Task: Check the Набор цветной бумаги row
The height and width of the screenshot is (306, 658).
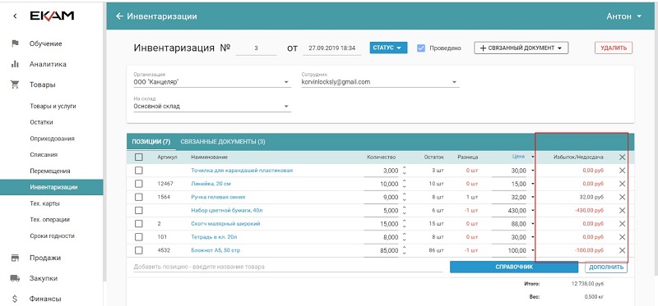Action: pos(138,211)
